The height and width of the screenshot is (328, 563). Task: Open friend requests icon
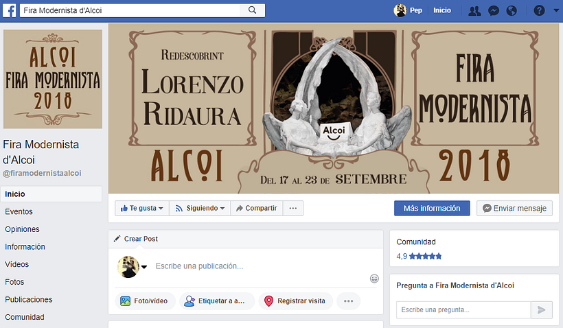click(474, 11)
